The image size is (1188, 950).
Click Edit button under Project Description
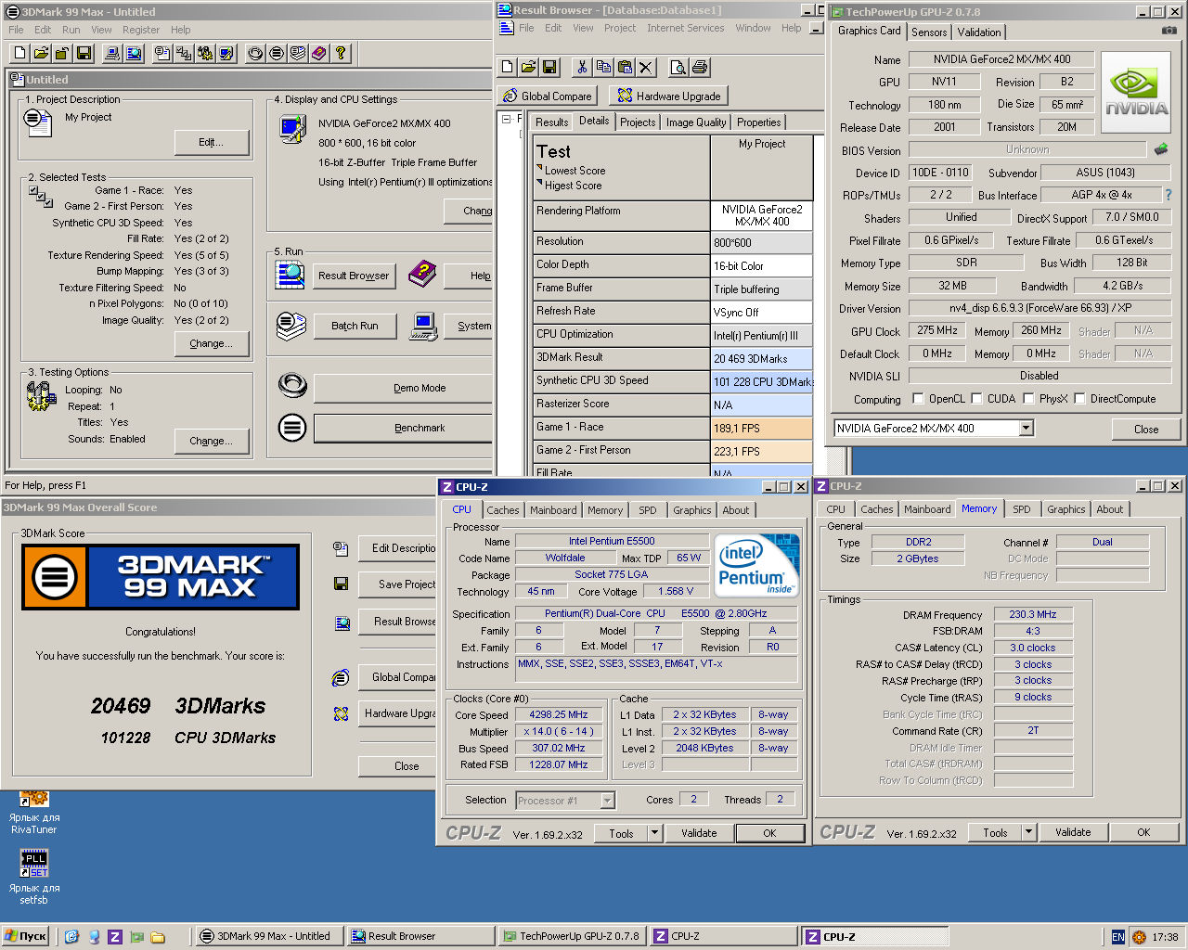212,142
